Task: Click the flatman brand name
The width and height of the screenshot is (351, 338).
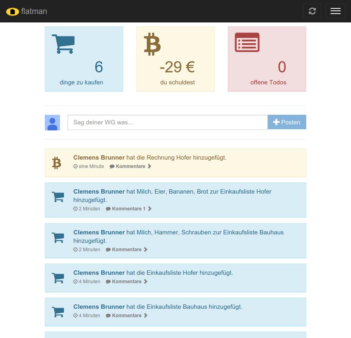Action: click(x=34, y=11)
